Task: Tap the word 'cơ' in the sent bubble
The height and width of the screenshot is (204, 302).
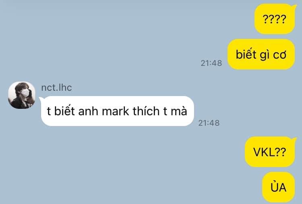Action: tap(280, 55)
